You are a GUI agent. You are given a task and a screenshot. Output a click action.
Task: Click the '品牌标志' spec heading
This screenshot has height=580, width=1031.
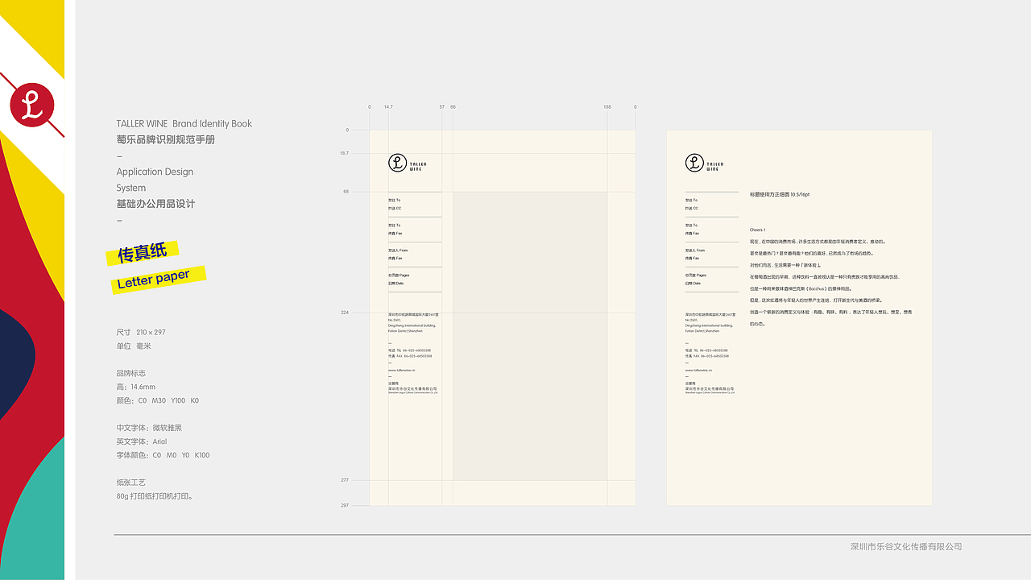tap(130, 373)
